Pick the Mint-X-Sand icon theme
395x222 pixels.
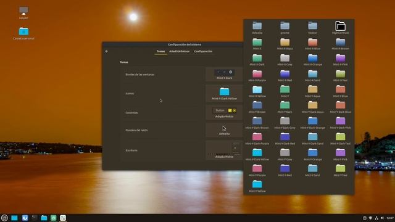(x=313, y=75)
